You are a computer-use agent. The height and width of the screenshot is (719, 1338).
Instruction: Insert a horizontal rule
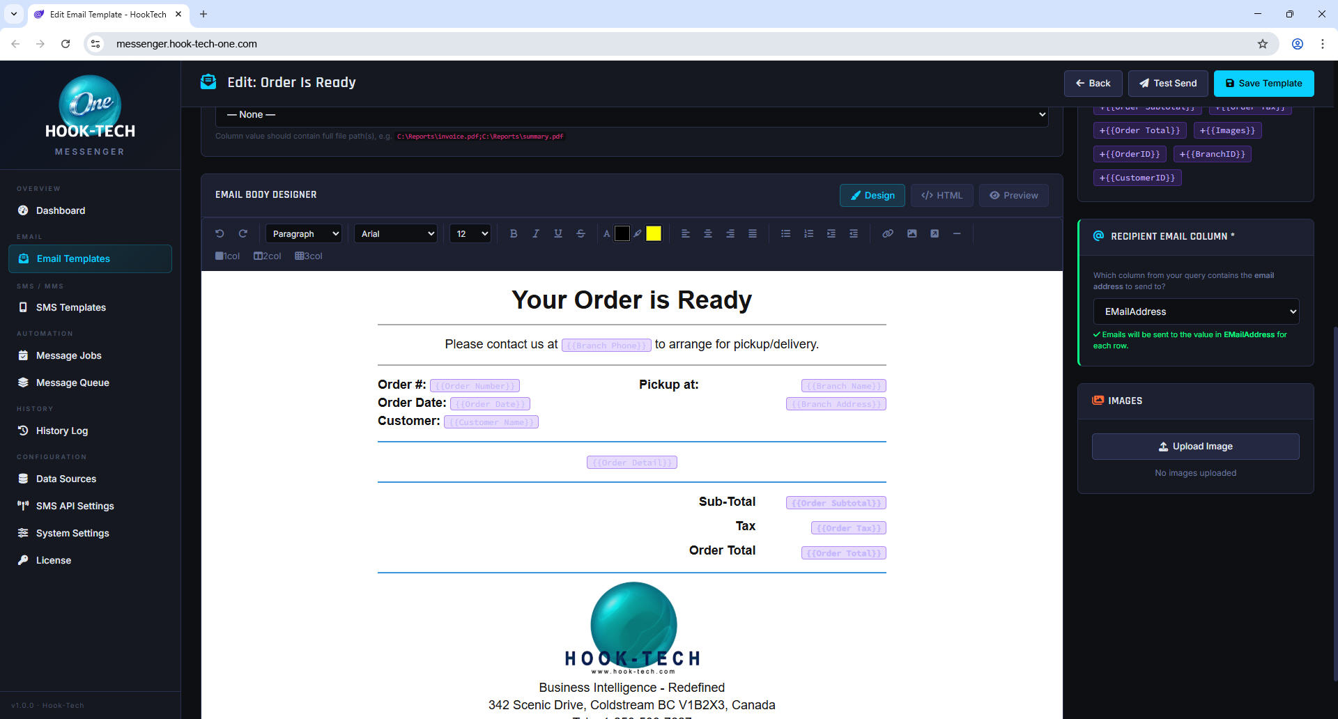tap(958, 233)
